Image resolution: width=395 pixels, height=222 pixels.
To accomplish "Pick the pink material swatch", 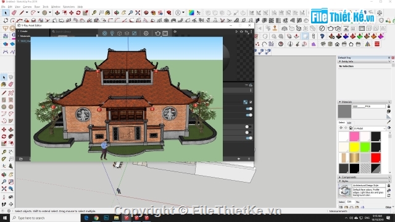I will click(354, 136).
